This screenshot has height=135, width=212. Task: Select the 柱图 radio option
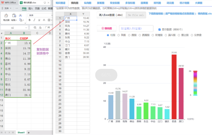(x=108, y=35)
